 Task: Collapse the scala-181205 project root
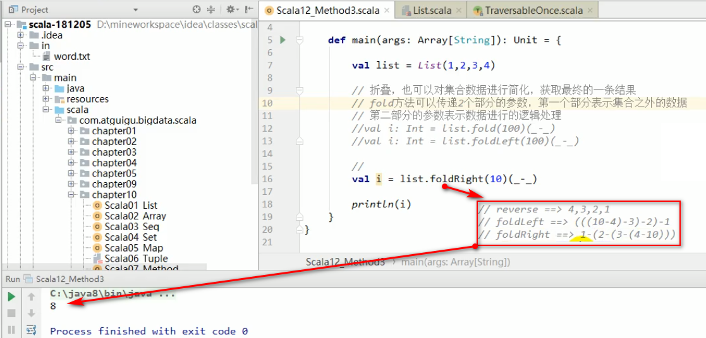tap(8, 24)
